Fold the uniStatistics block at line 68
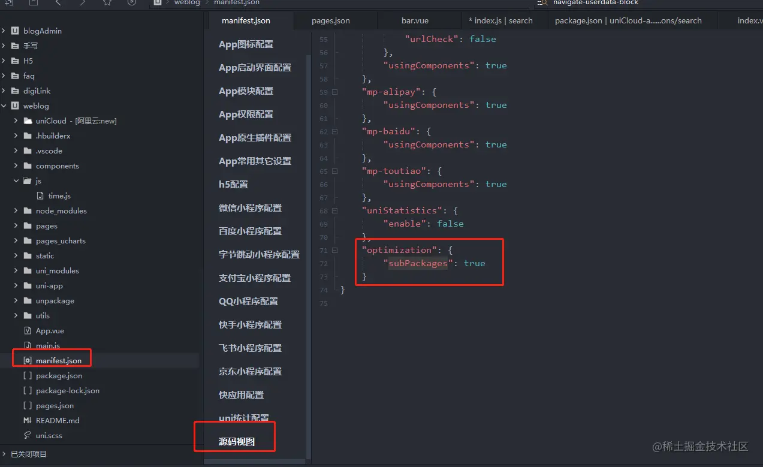763x467 pixels. pos(334,210)
